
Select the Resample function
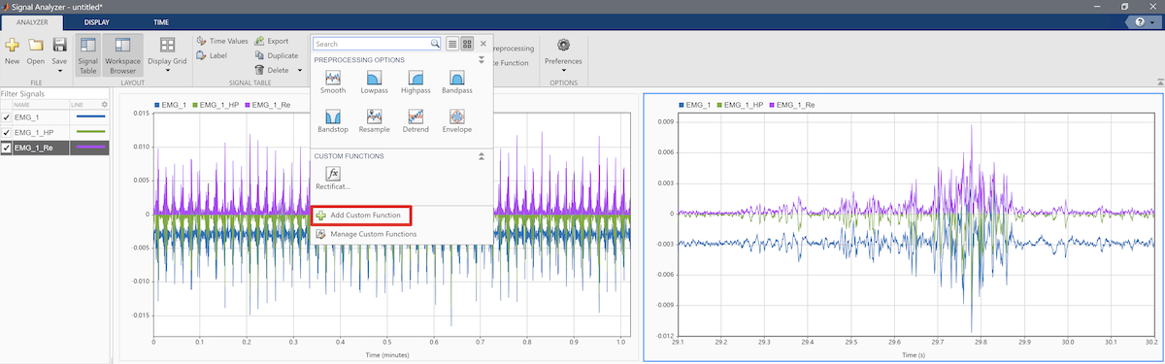tap(374, 120)
